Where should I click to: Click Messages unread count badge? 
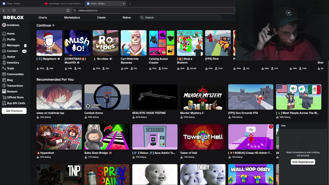pos(25,45)
